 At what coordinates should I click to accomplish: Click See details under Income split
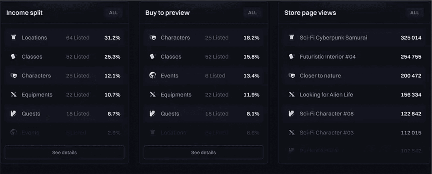tap(64, 152)
